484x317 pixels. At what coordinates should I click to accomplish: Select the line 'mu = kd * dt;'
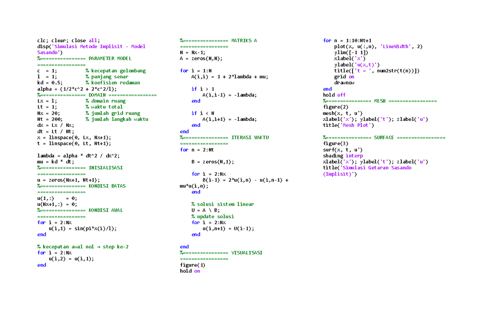[x=56, y=162]
